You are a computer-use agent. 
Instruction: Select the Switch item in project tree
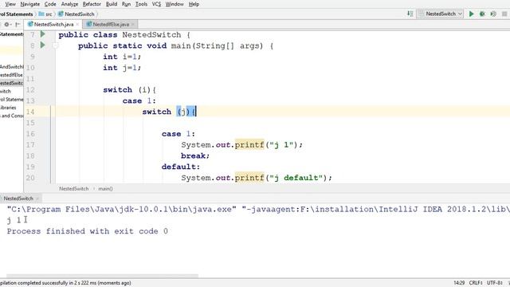pyautogui.click(x=6, y=91)
